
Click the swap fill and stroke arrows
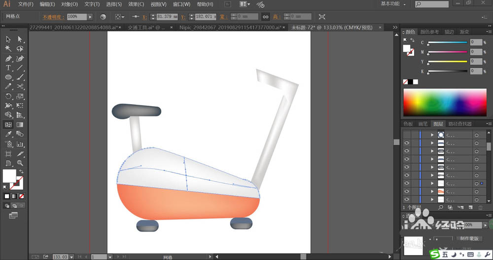point(21,172)
